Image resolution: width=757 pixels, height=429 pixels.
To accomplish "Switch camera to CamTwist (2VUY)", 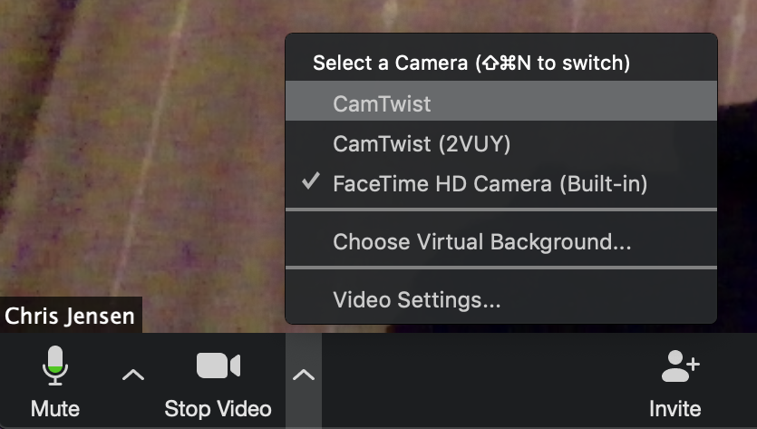I will pyautogui.click(x=501, y=143).
